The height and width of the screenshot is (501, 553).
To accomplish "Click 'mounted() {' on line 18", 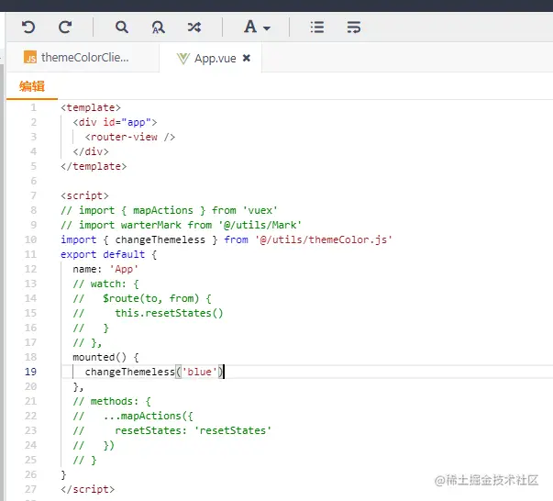I will click(x=105, y=357).
